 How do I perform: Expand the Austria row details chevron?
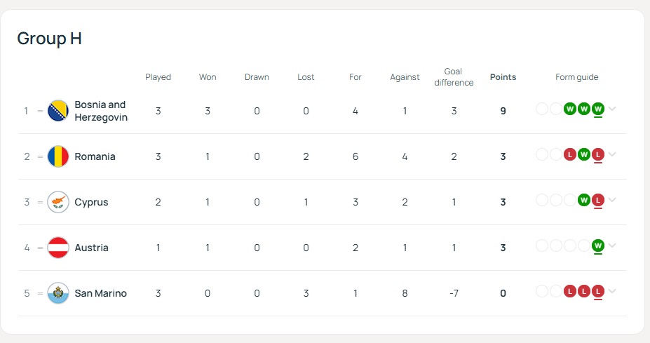point(613,246)
